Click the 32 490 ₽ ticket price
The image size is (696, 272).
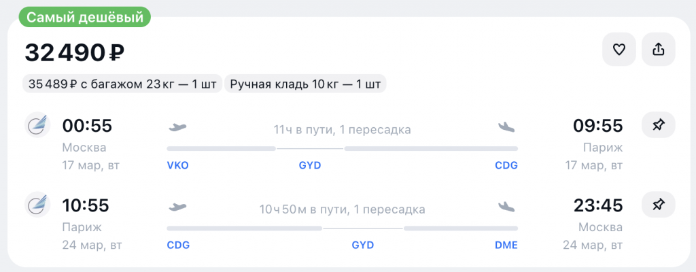(75, 52)
